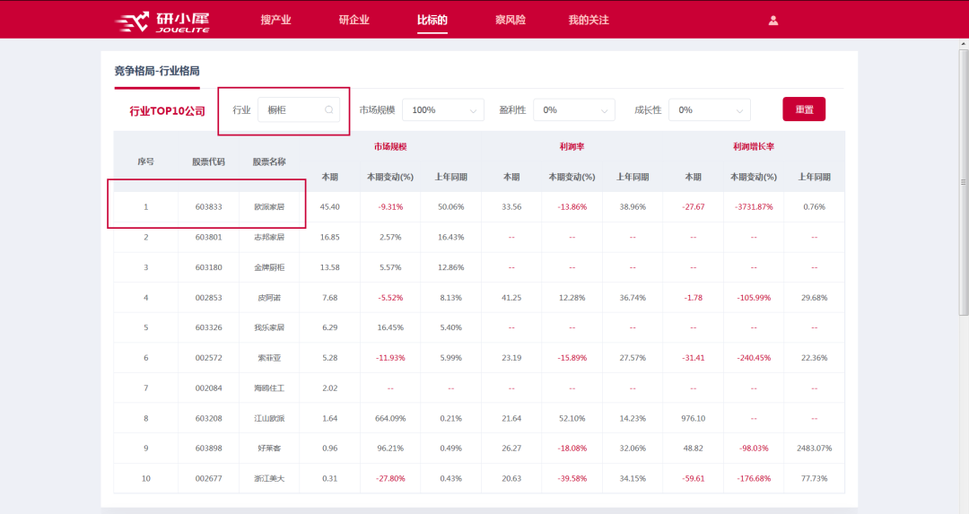Image resolution: width=969 pixels, height=514 pixels.
Task: Open the 搜产业 menu
Action: pos(275,20)
